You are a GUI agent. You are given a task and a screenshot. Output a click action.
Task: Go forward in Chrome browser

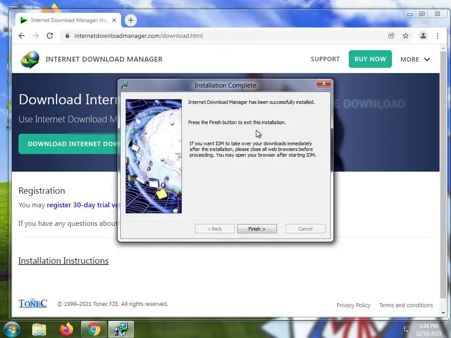coord(36,36)
